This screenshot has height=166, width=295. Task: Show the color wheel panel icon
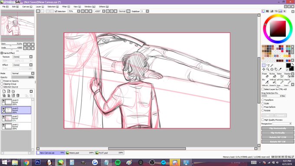(x=263, y=11)
